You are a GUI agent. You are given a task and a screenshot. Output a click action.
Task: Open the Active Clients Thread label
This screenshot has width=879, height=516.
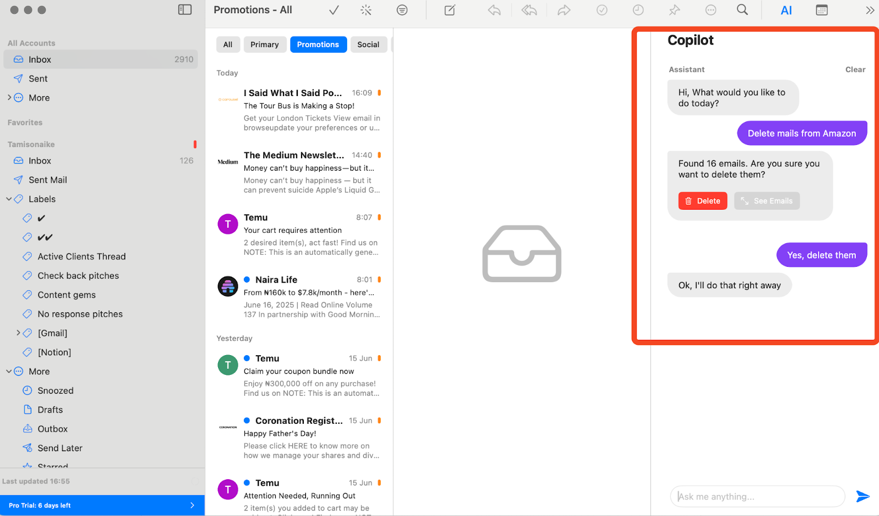pyautogui.click(x=81, y=257)
